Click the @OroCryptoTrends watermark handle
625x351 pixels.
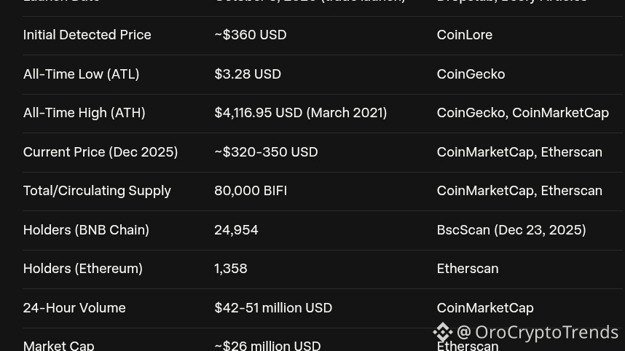coord(538,332)
